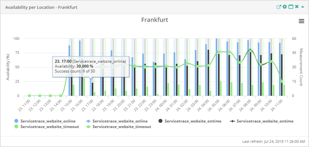Screen dimensions: 309x147
Task: Click the zero-value marker at 23. 14:00
Action: click(x=61, y=96)
